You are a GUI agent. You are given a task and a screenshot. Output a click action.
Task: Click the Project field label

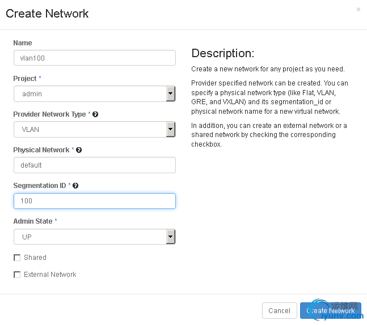25,79
